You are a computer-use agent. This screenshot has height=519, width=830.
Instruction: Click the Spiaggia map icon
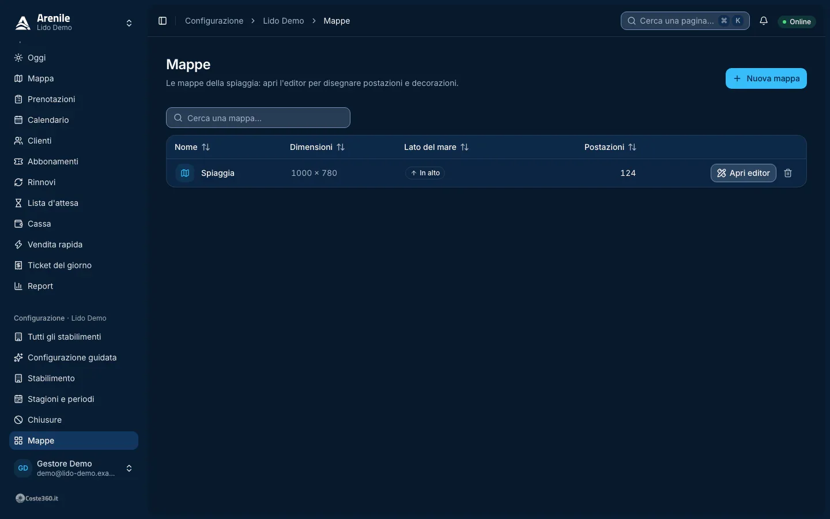(x=185, y=173)
